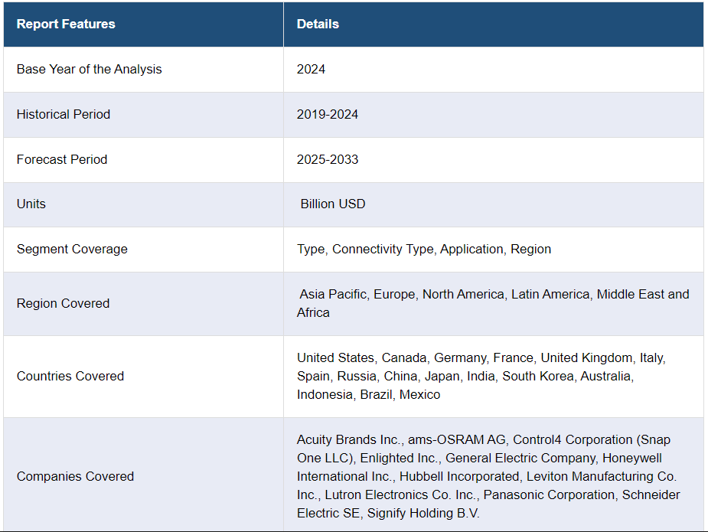
Task: Select the Units row label
Action: pos(31,204)
